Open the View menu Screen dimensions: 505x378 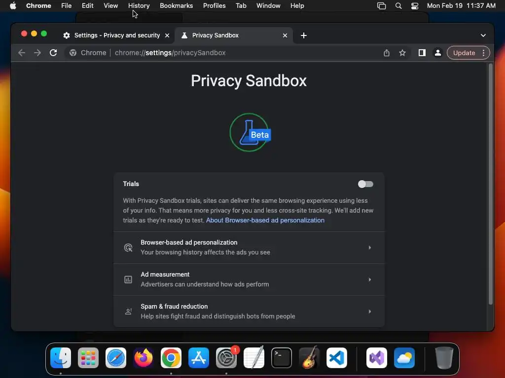click(110, 5)
